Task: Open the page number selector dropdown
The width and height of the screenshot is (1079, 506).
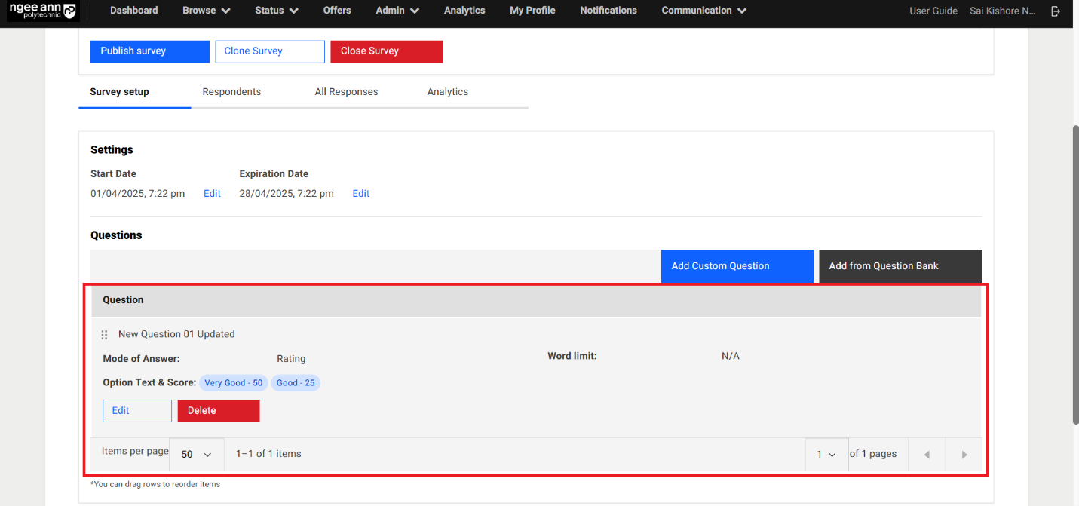Action: pyautogui.click(x=826, y=455)
